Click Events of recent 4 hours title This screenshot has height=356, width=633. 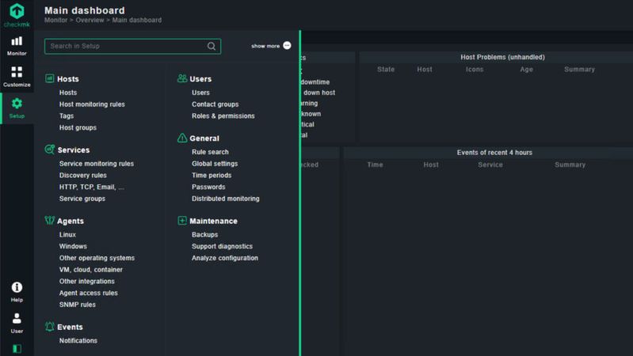pyautogui.click(x=494, y=153)
